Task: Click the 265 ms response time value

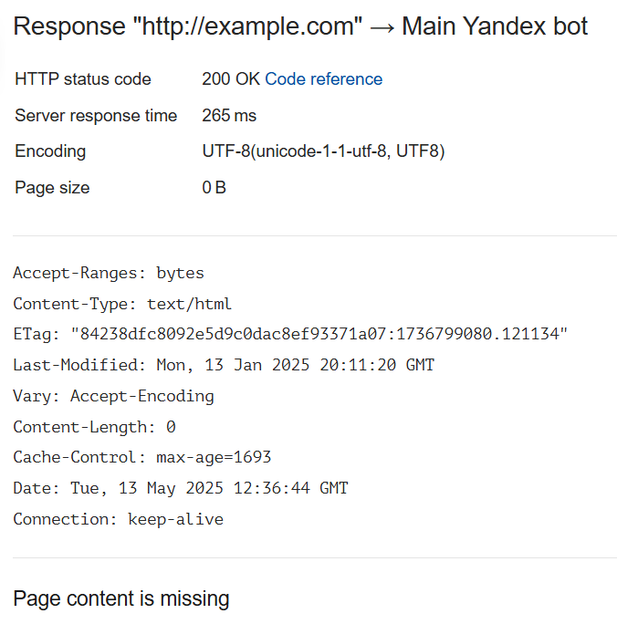Action: (229, 116)
